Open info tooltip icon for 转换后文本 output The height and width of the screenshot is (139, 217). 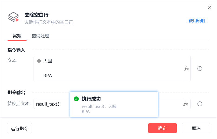pos(200,104)
